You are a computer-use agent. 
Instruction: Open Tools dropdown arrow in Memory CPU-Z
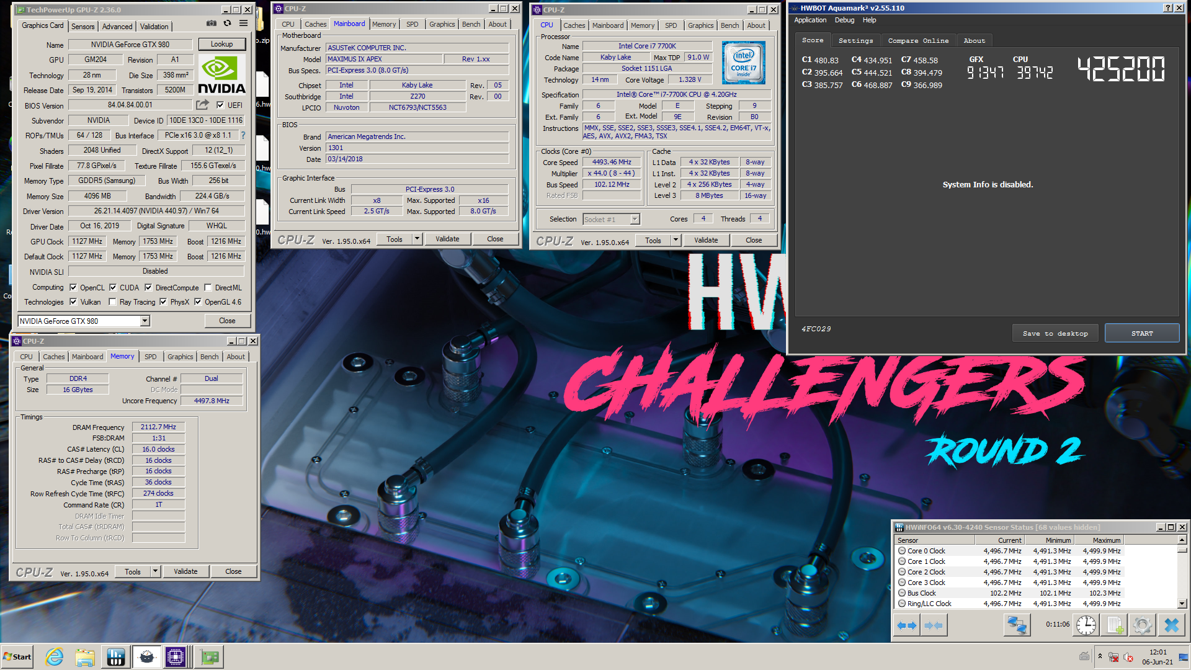[x=155, y=571]
